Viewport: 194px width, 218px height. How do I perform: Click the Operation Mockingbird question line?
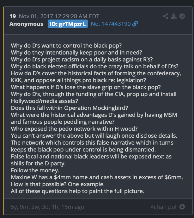69,108
